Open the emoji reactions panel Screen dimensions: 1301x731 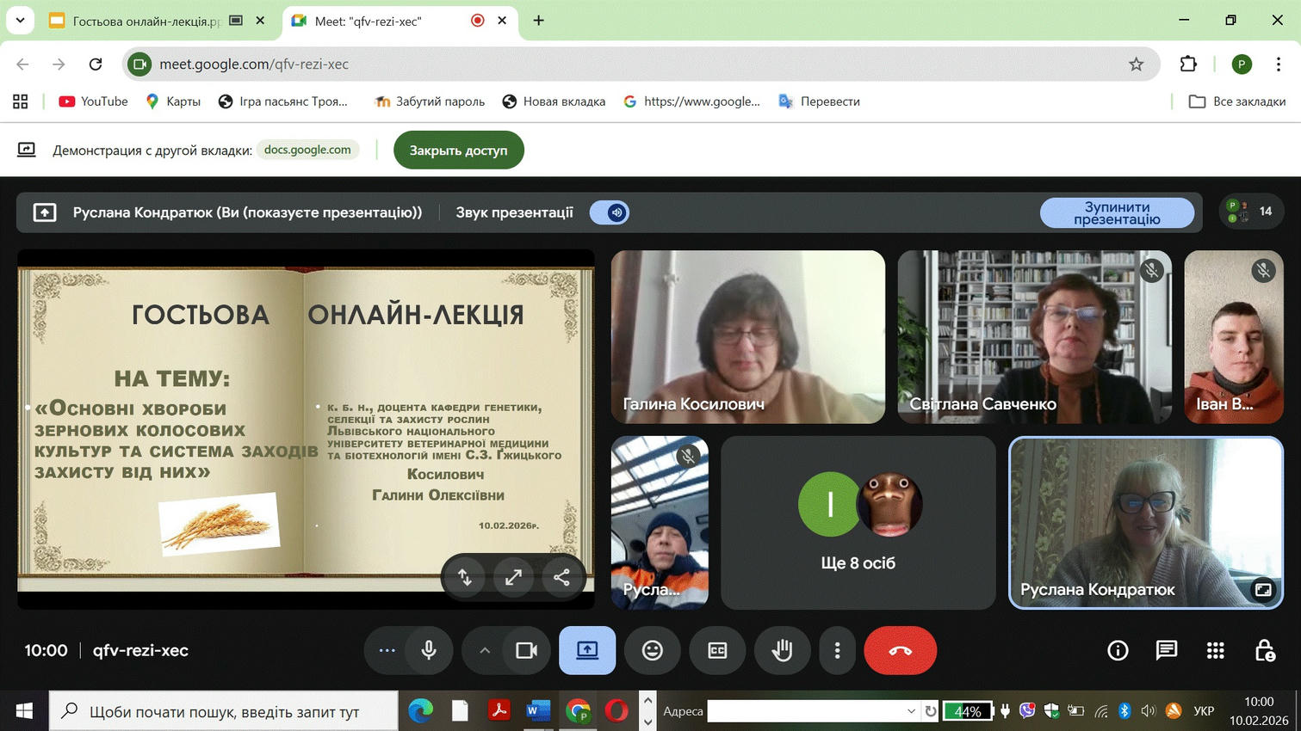pyautogui.click(x=653, y=651)
